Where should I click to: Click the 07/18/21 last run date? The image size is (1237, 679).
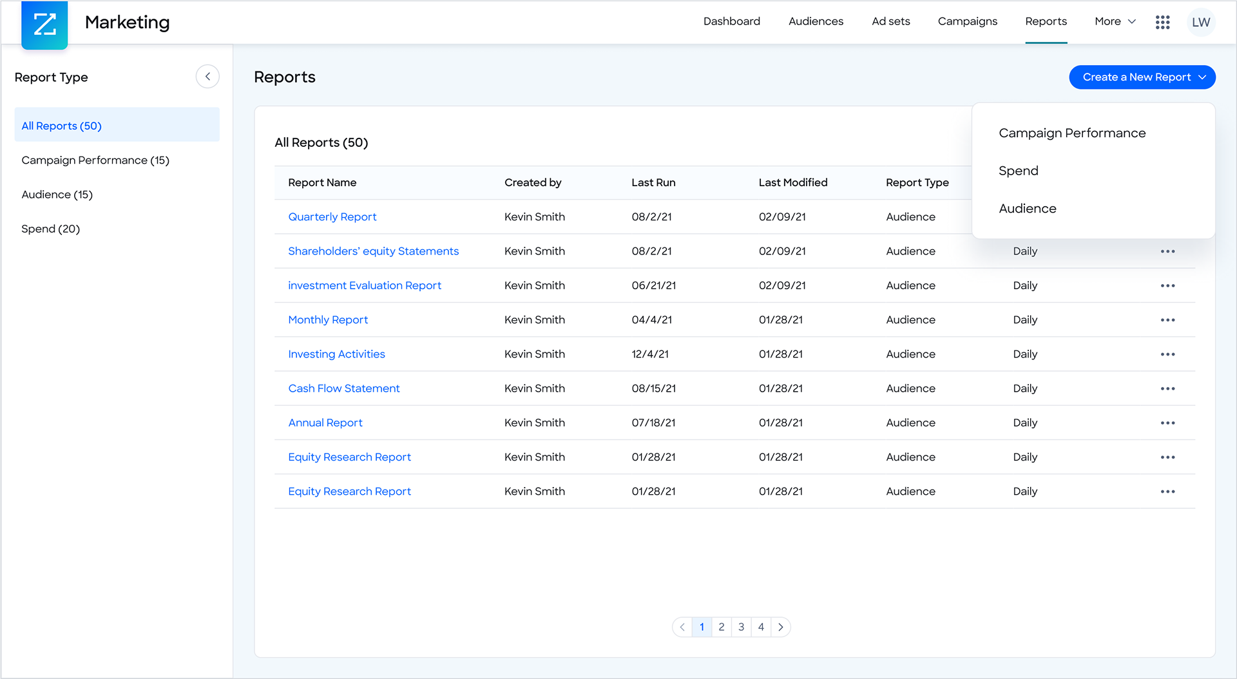point(653,423)
